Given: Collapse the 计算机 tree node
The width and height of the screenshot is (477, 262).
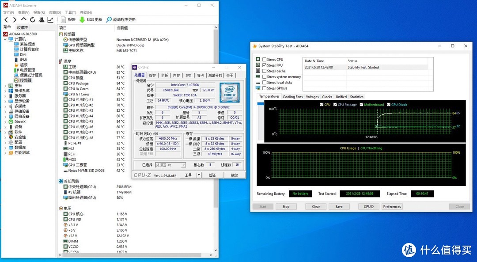Looking at the screenshot, I should pos(5,39).
